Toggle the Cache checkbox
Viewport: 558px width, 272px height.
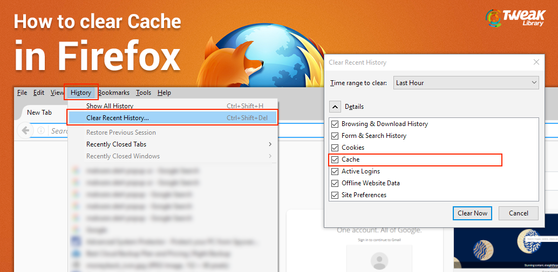tap(335, 160)
